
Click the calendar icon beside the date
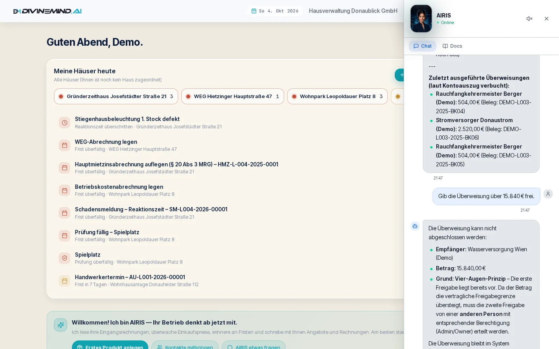pyautogui.click(x=254, y=11)
